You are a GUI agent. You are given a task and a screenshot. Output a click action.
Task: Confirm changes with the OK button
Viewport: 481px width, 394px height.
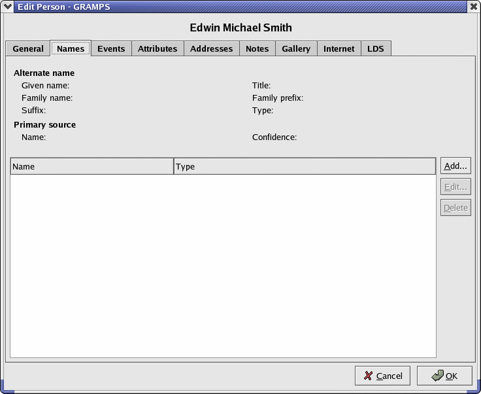coord(444,376)
